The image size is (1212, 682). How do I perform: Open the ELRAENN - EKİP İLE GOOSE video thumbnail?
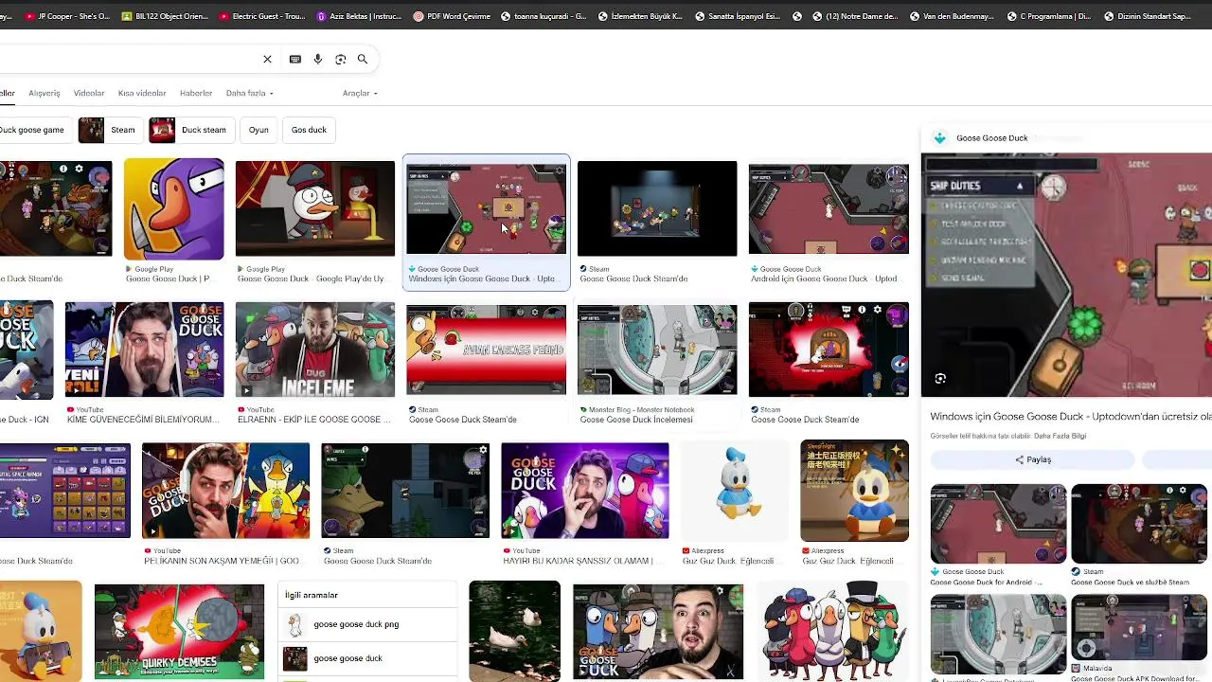tap(315, 350)
